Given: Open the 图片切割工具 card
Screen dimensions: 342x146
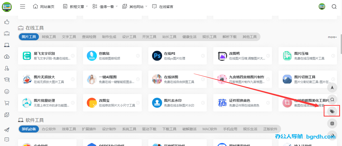Looking at the screenshot, I should [308, 79].
